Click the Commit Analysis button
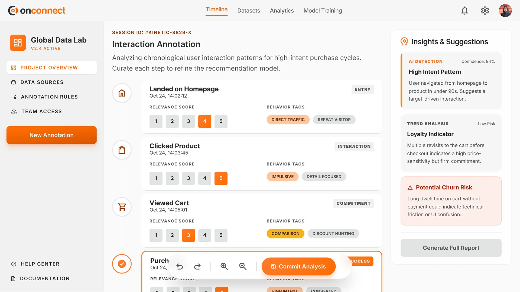Viewport: 520px width, 292px height. [x=298, y=267]
